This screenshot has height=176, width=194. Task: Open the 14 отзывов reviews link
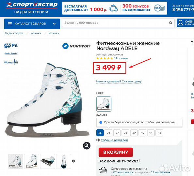[121, 58]
